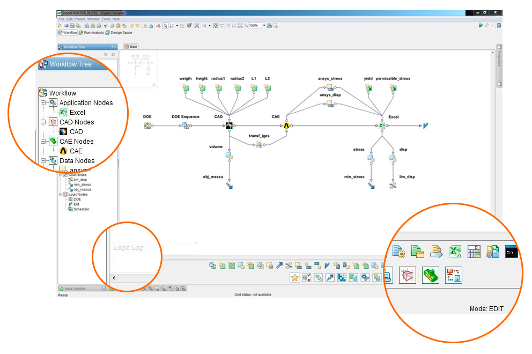Viewport: 532px width, 354px height.
Task: Collapse the Data Nodes tree branch
Action: tap(43, 160)
